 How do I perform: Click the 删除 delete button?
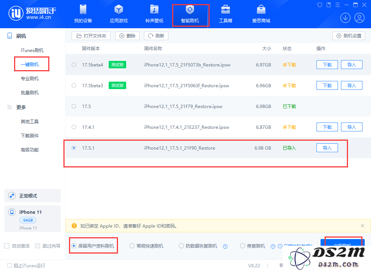coord(127,36)
